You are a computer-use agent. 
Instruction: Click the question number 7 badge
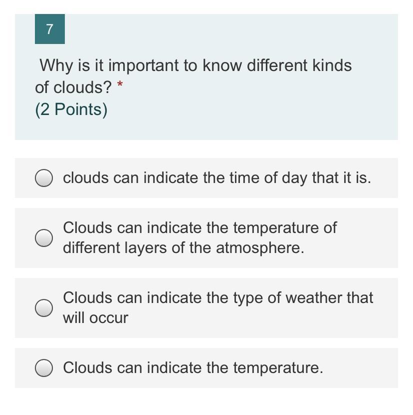[x=49, y=29]
